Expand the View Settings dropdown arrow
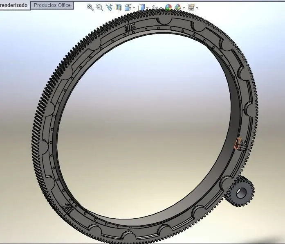 pyautogui.click(x=197, y=8)
